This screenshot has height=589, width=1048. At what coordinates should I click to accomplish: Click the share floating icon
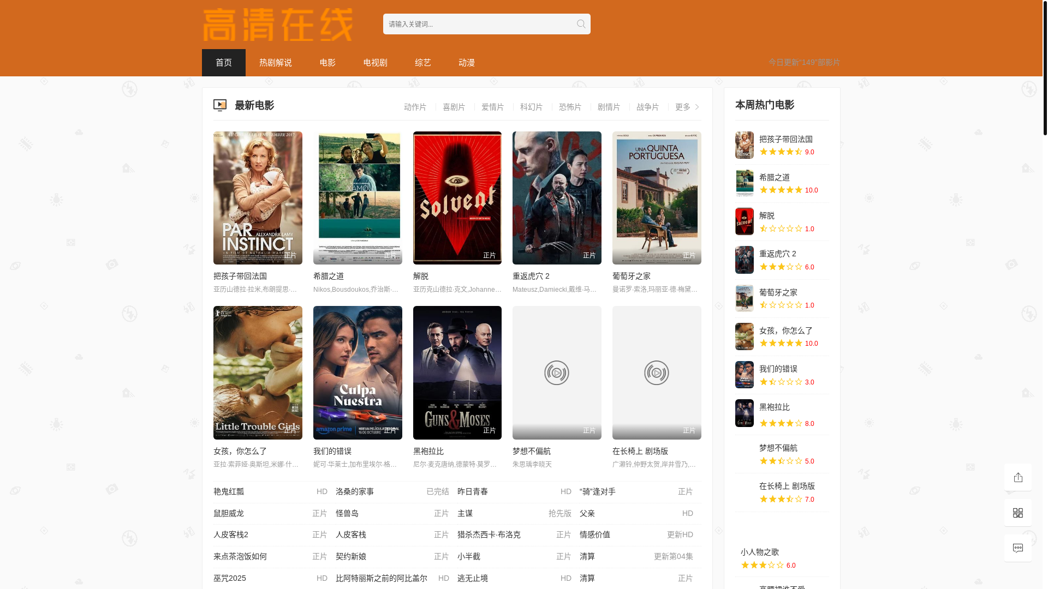pyautogui.click(x=1017, y=477)
